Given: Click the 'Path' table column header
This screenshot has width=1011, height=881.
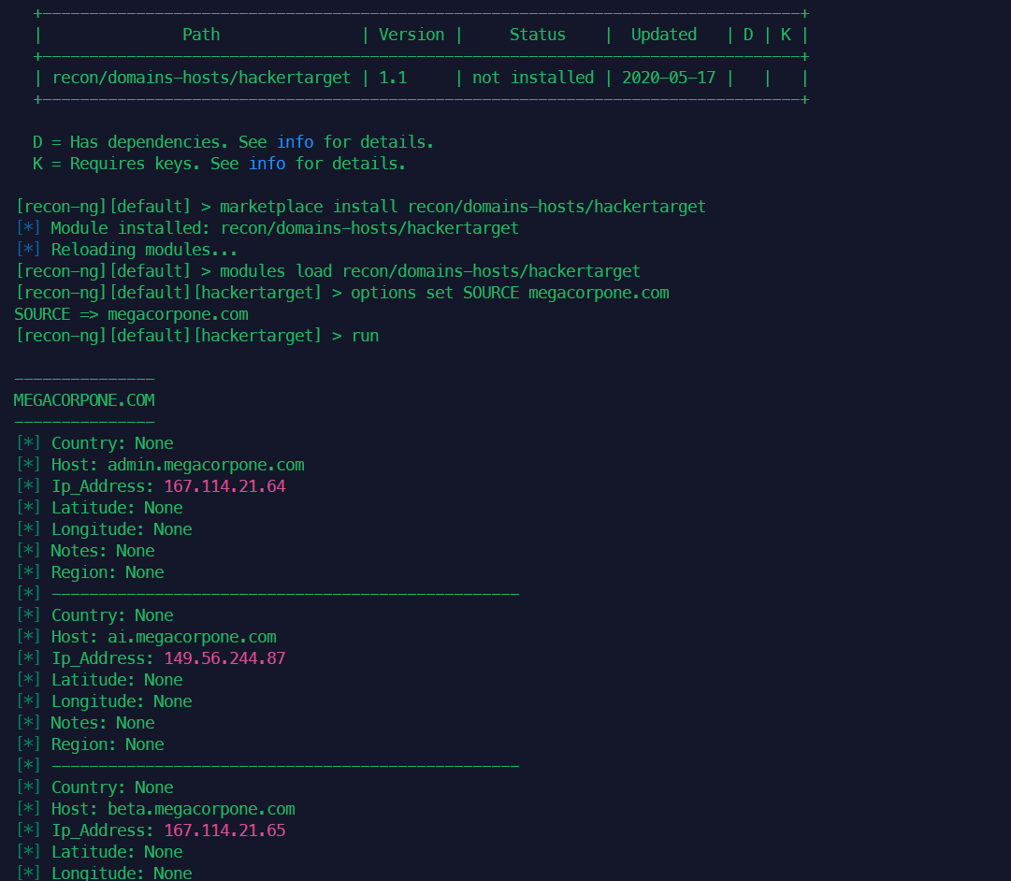Looking at the screenshot, I should click(x=200, y=35).
